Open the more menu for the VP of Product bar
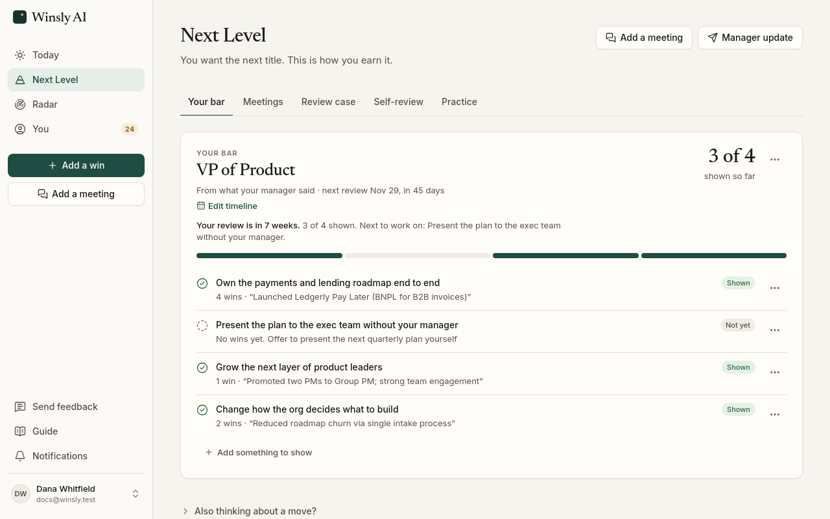830x519 pixels. [775, 159]
